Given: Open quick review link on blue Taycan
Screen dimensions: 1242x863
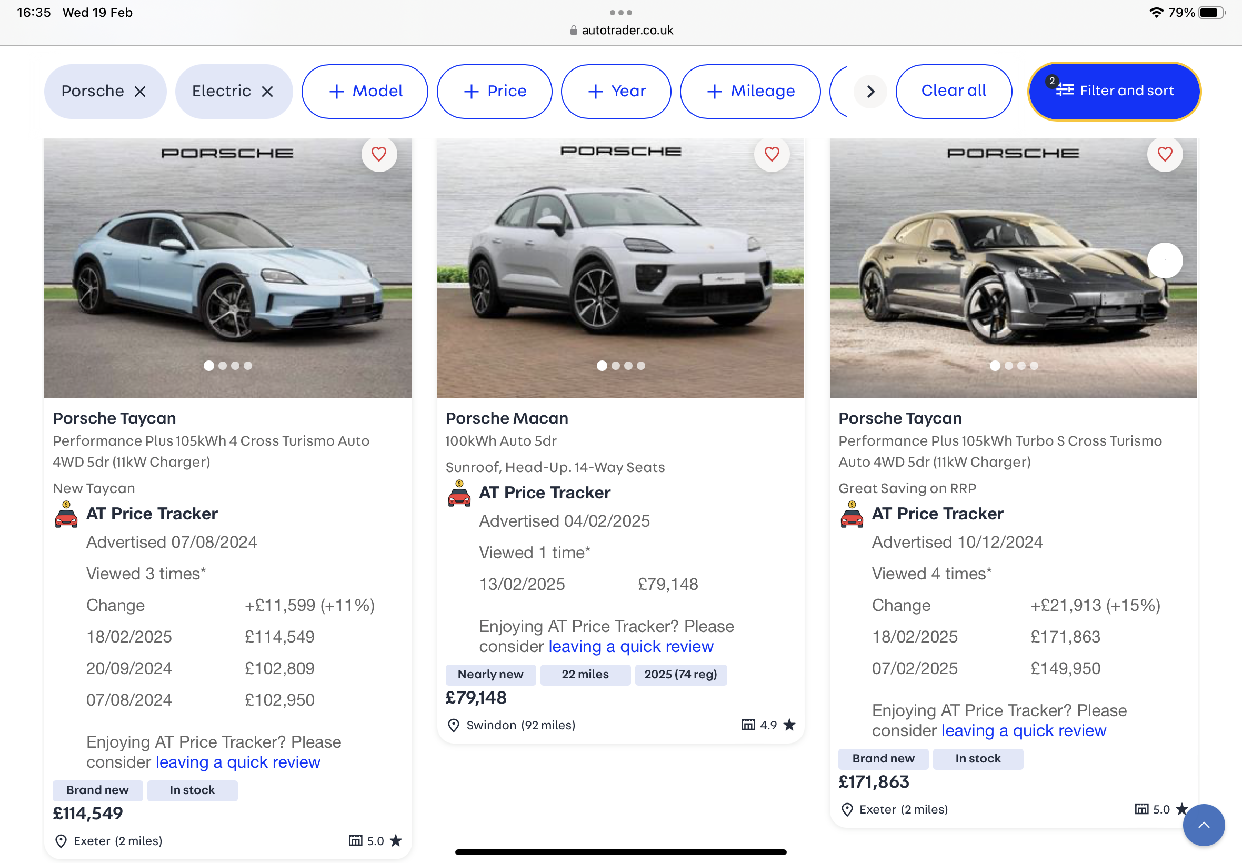Looking at the screenshot, I should click(238, 762).
